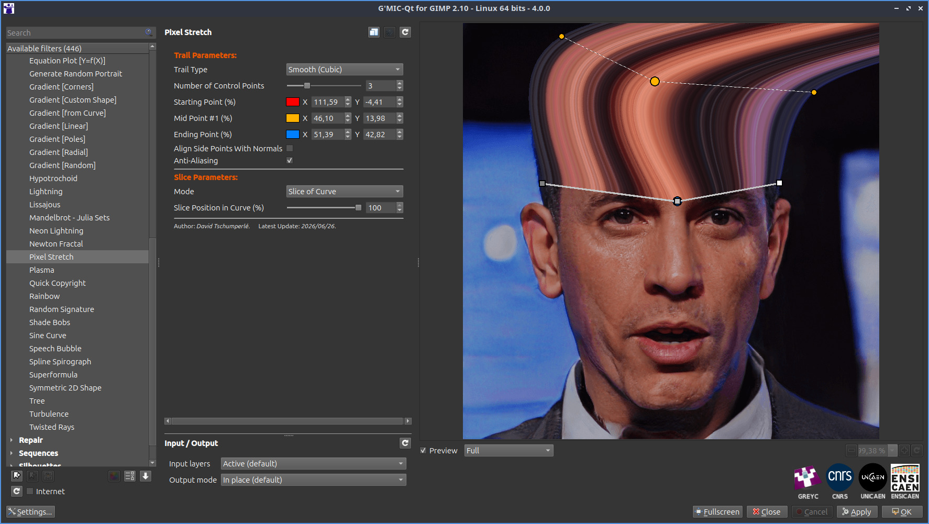Viewport: 929px width, 524px height.
Task: Select the Mandelbrot - Julia Sets filter
Action: [x=70, y=218]
